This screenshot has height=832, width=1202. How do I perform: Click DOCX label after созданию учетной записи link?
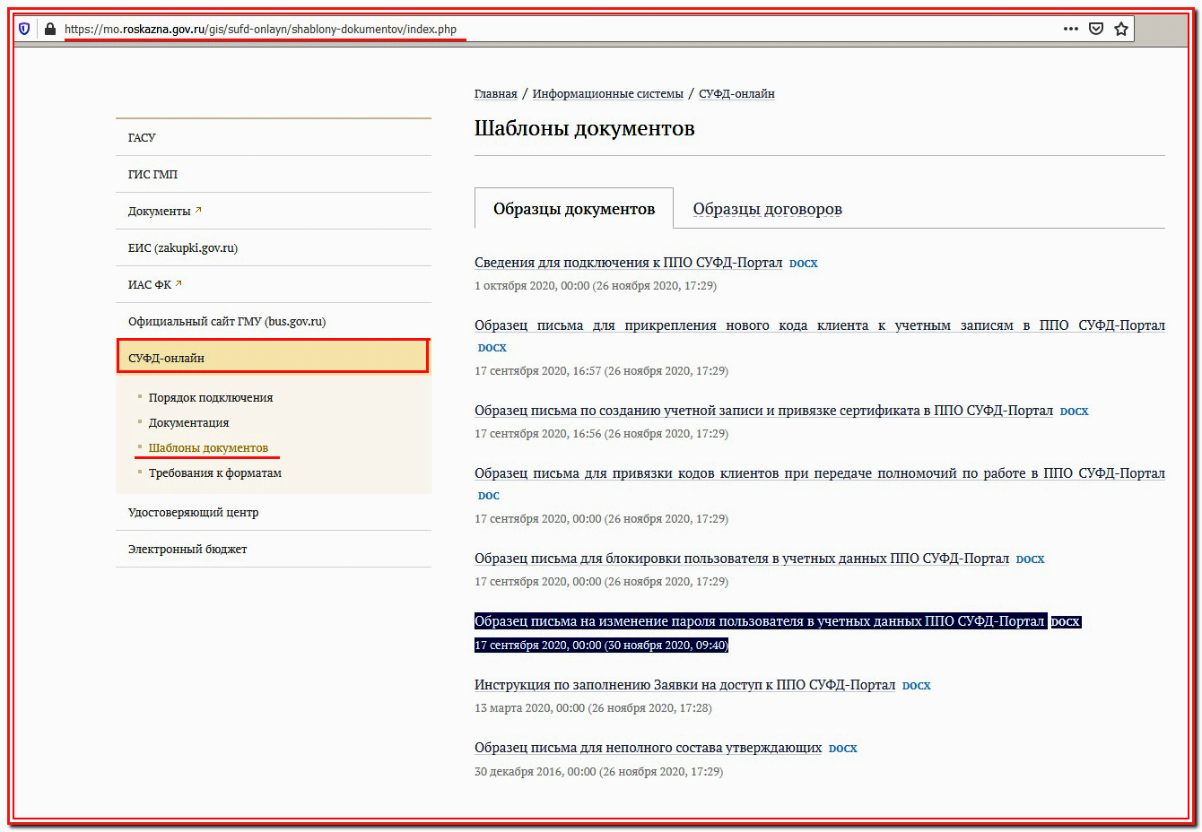click(1075, 412)
